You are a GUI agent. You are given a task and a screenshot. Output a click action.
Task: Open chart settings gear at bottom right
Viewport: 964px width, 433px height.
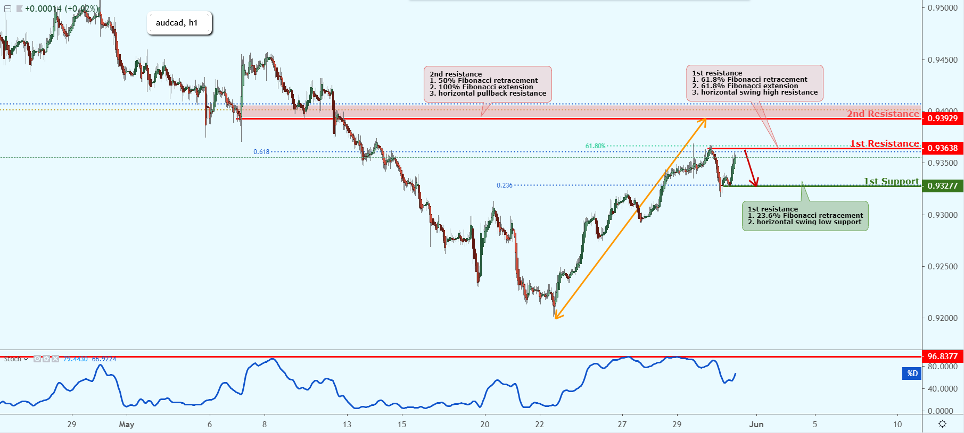[x=942, y=424]
